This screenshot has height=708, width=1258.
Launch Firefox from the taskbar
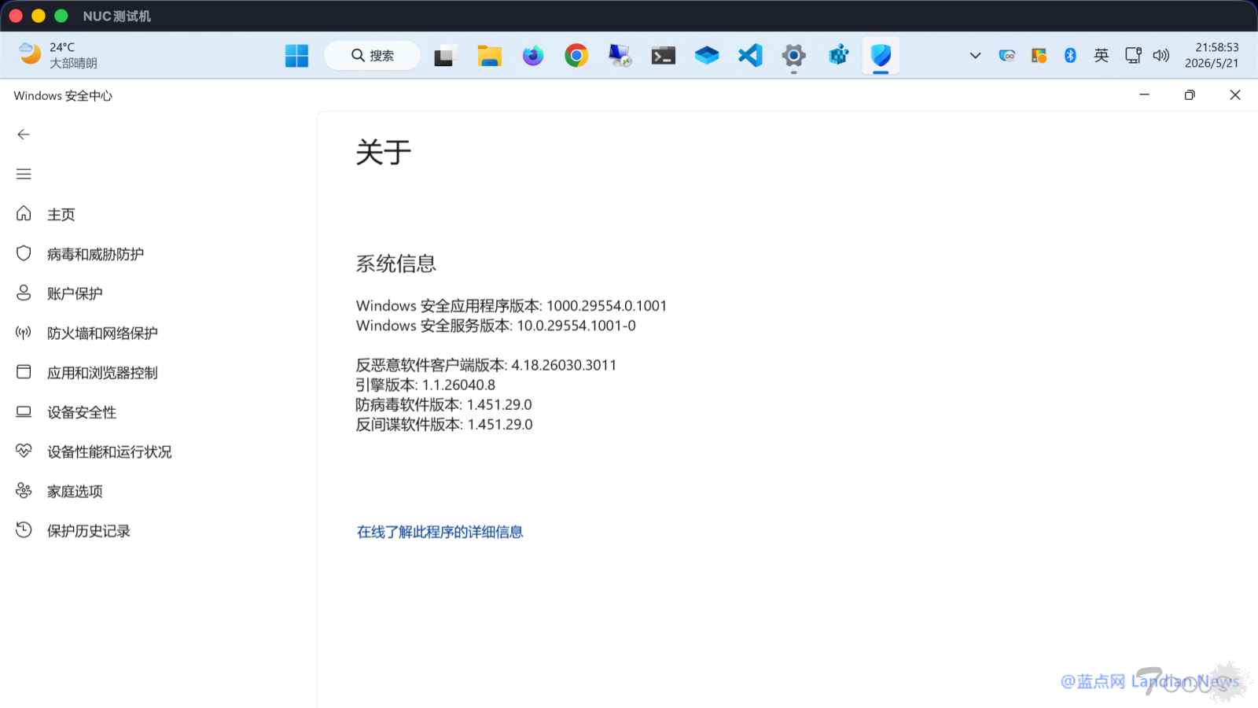[x=533, y=56]
